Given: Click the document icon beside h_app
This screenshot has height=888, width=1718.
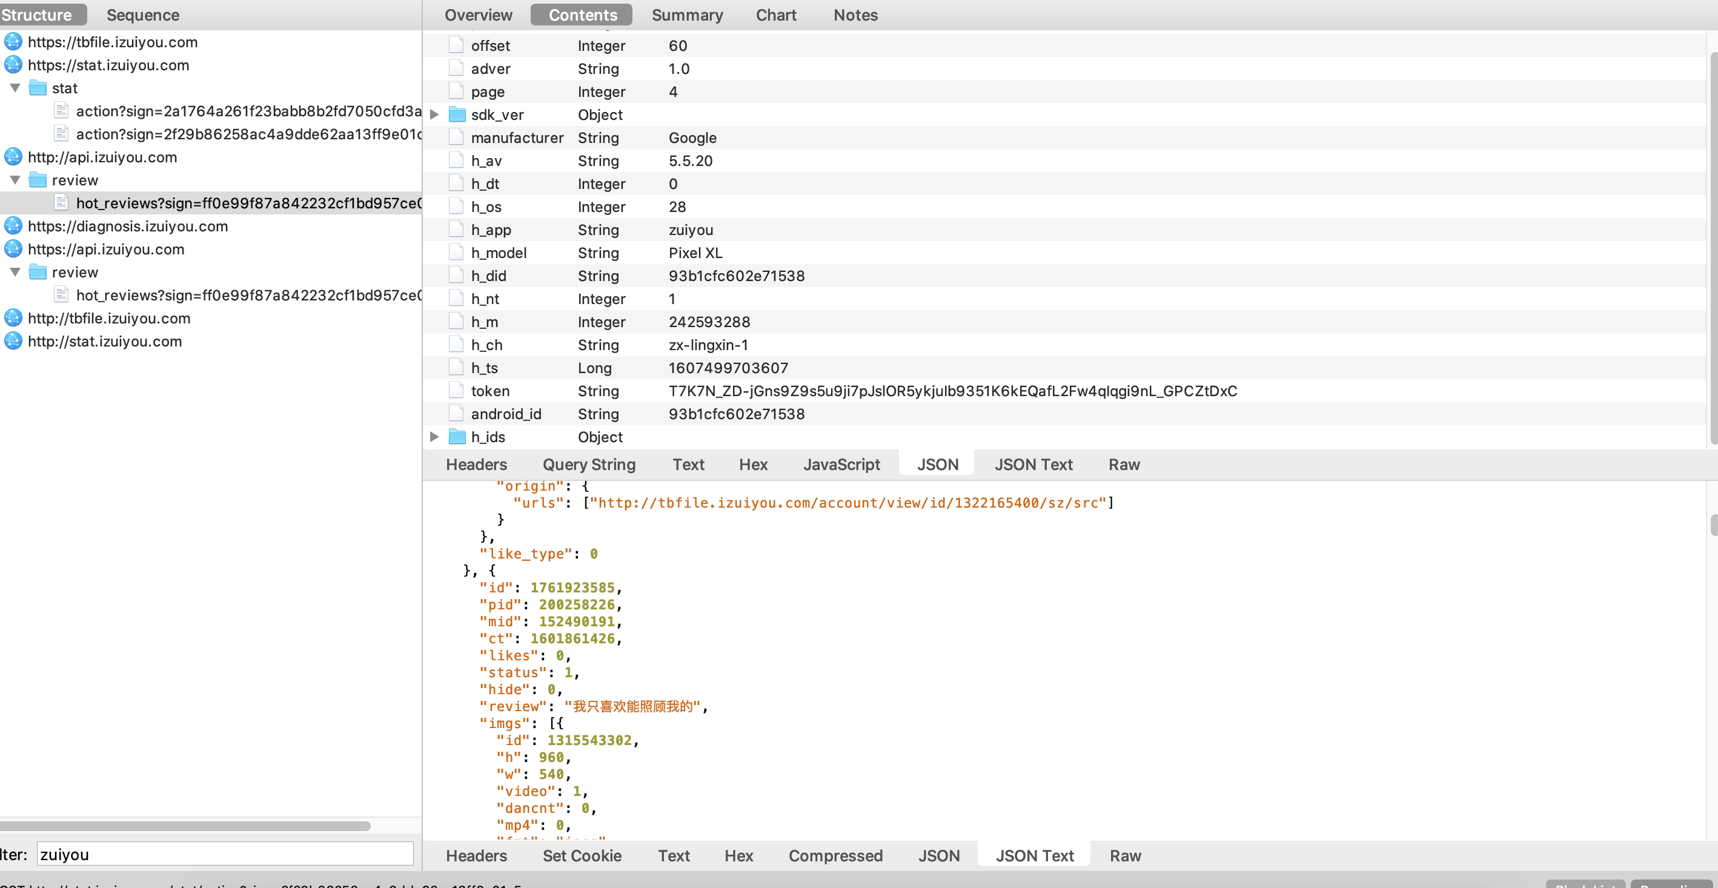Looking at the screenshot, I should (456, 230).
